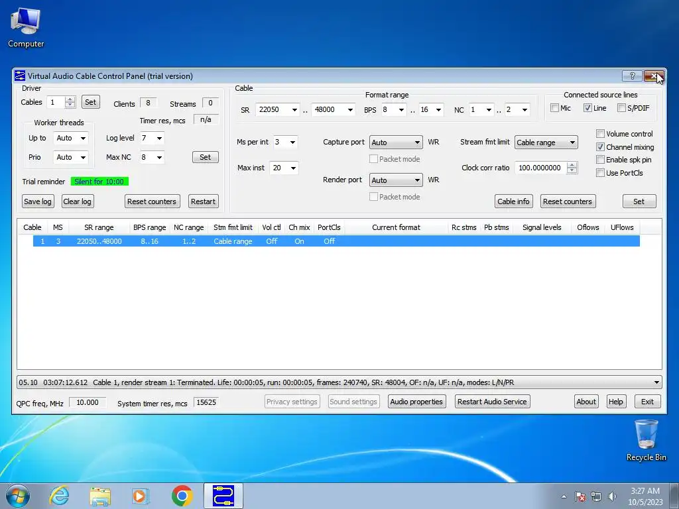This screenshot has width=679, height=509.
Task: Click the taskbar clock showing 3:27 AM
Action: [x=645, y=496]
